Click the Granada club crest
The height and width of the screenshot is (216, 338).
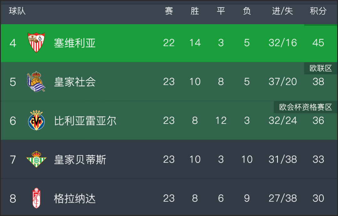pos(36,198)
